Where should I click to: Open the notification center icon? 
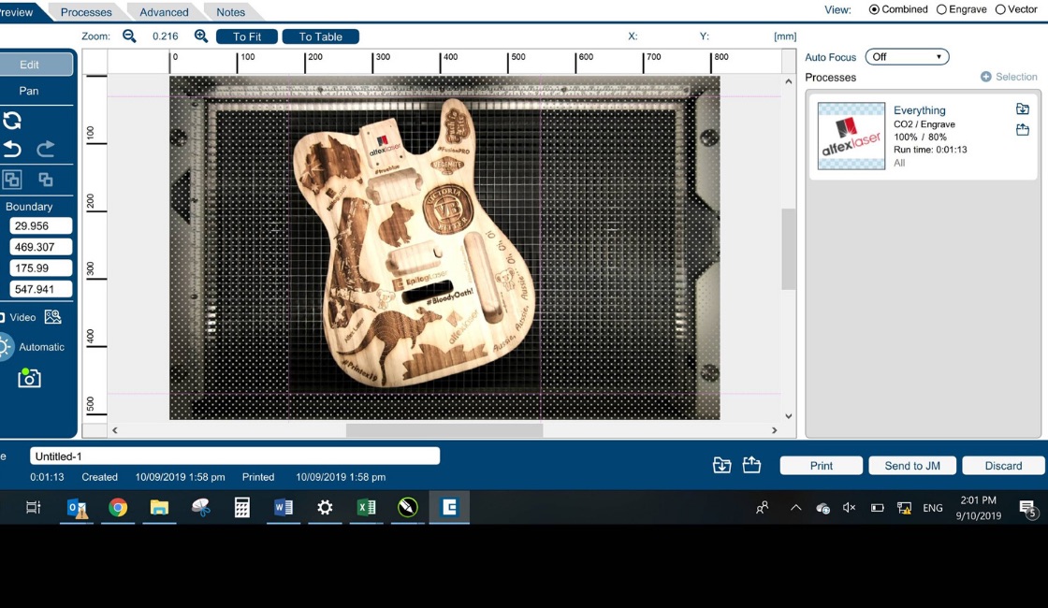(x=1028, y=509)
